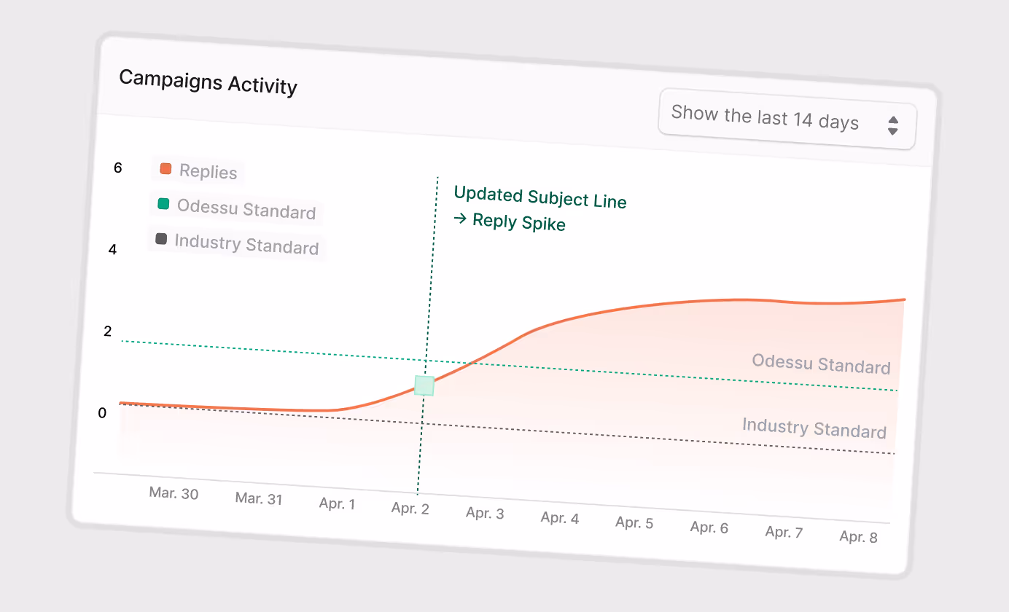Expand the time range selector menu
Screen dimensions: 1009x612
pyautogui.click(x=787, y=121)
